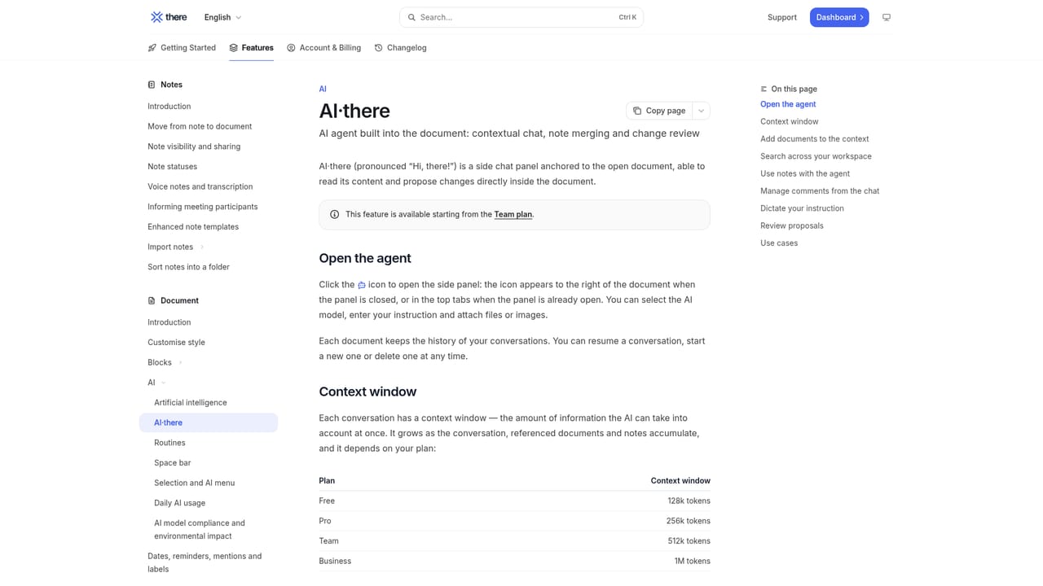Image resolution: width=1043 pixels, height=586 pixels.
Task: Open Informing meeting participants page
Action: (202, 207)
